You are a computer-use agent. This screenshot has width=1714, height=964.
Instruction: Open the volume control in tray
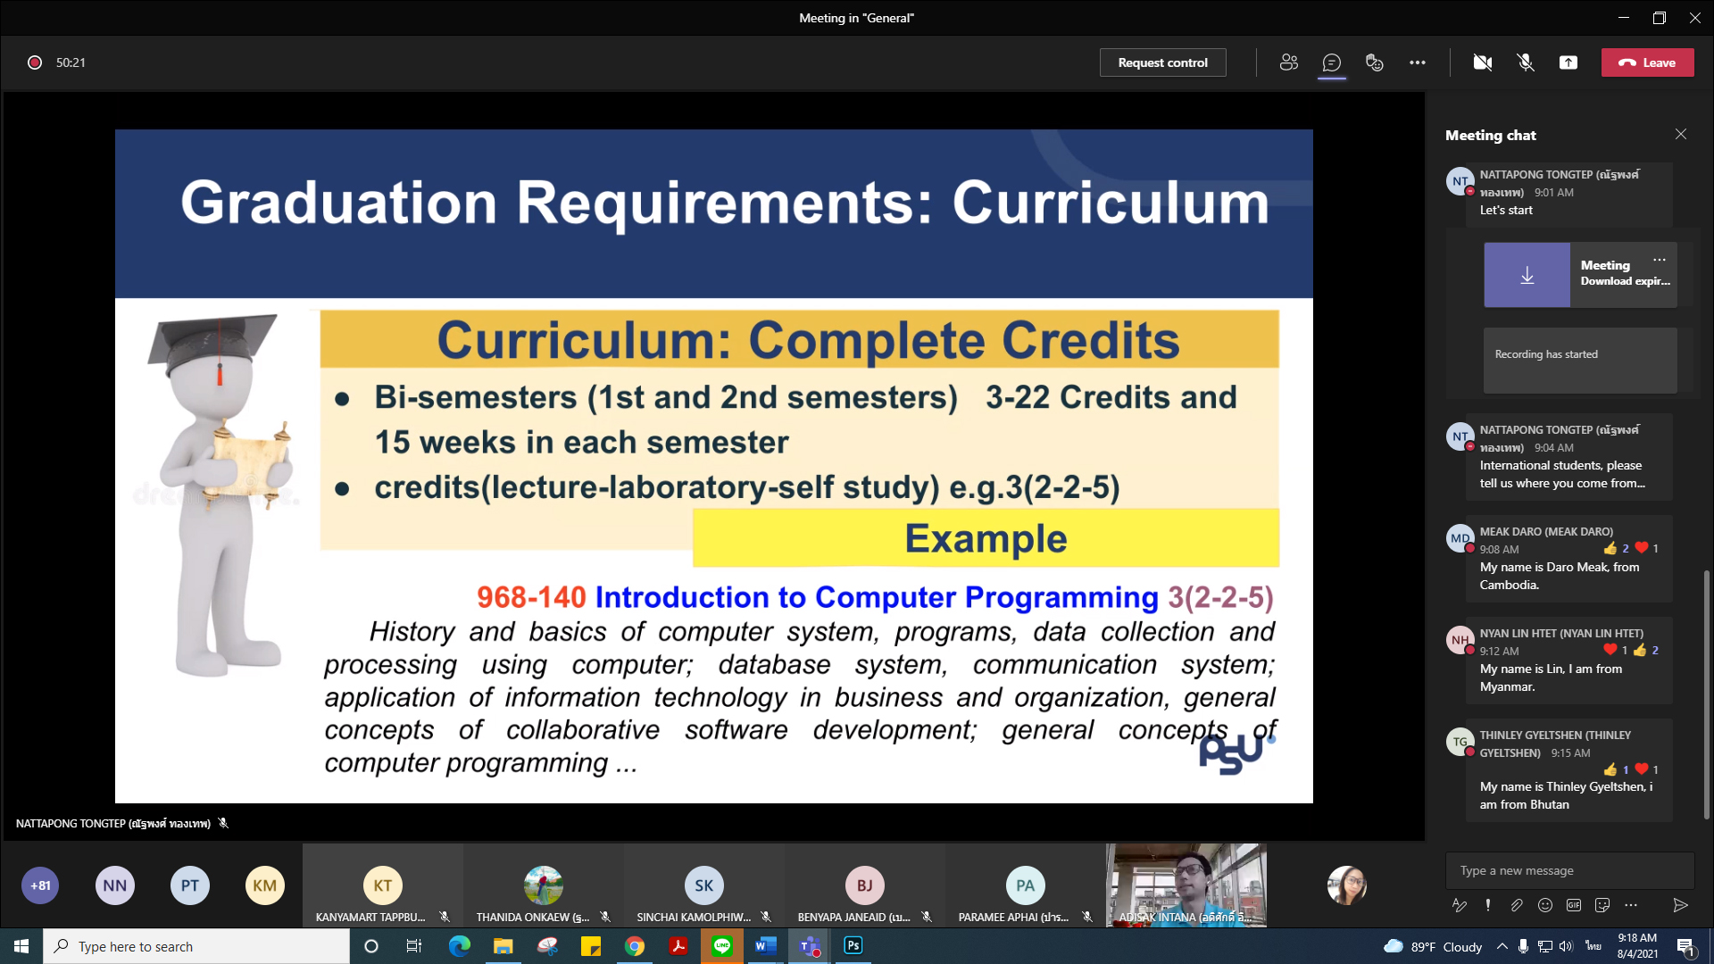coord(1565,946)
